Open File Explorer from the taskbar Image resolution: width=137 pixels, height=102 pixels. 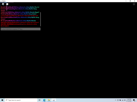[49, 100]
